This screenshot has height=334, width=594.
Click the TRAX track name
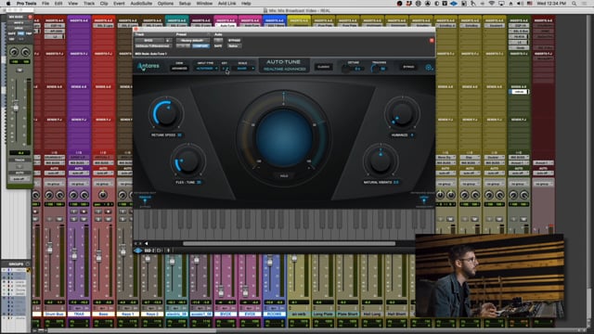click(79, 314)
